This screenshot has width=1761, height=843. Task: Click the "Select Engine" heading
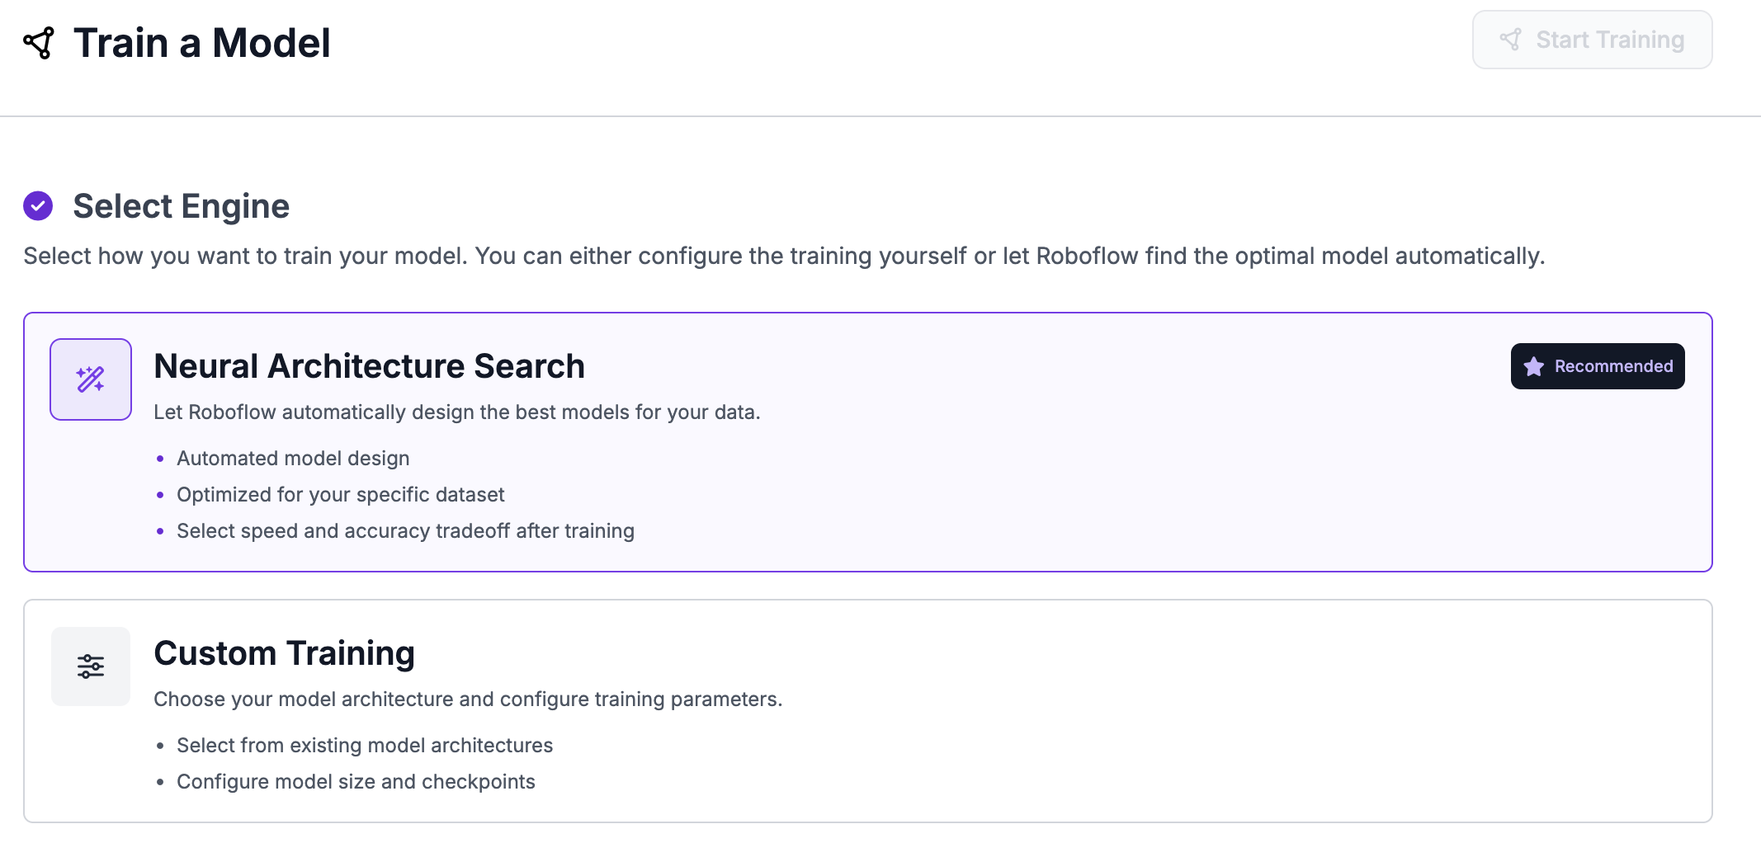click(x=181, y=205)
